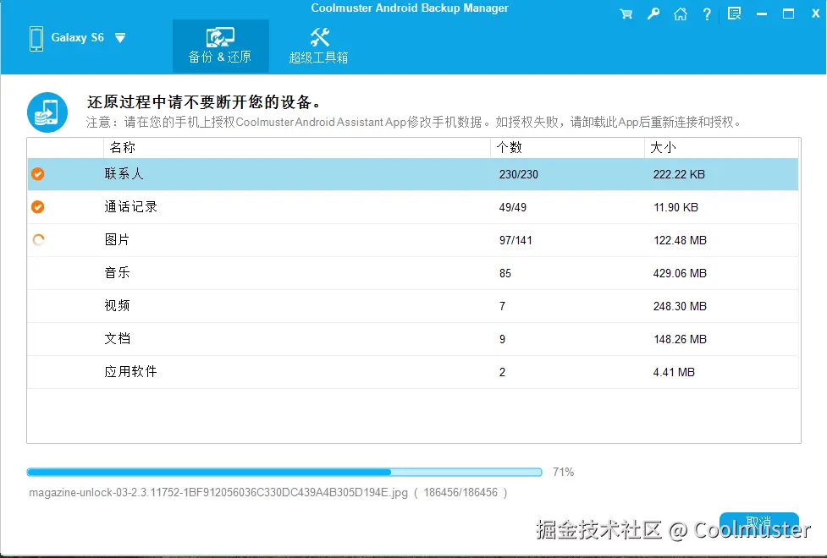
Task: Close the Coolmuster window
Action: click(x=815, y=14)
